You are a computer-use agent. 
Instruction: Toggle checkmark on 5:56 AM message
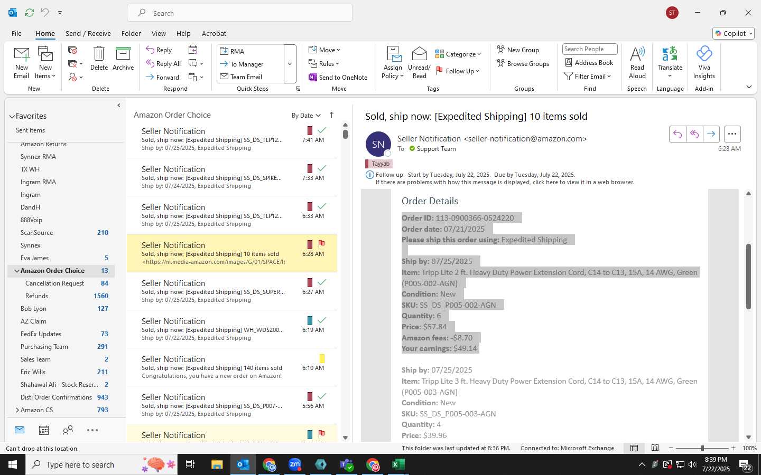pyautogui.click(x=321, y=396)
